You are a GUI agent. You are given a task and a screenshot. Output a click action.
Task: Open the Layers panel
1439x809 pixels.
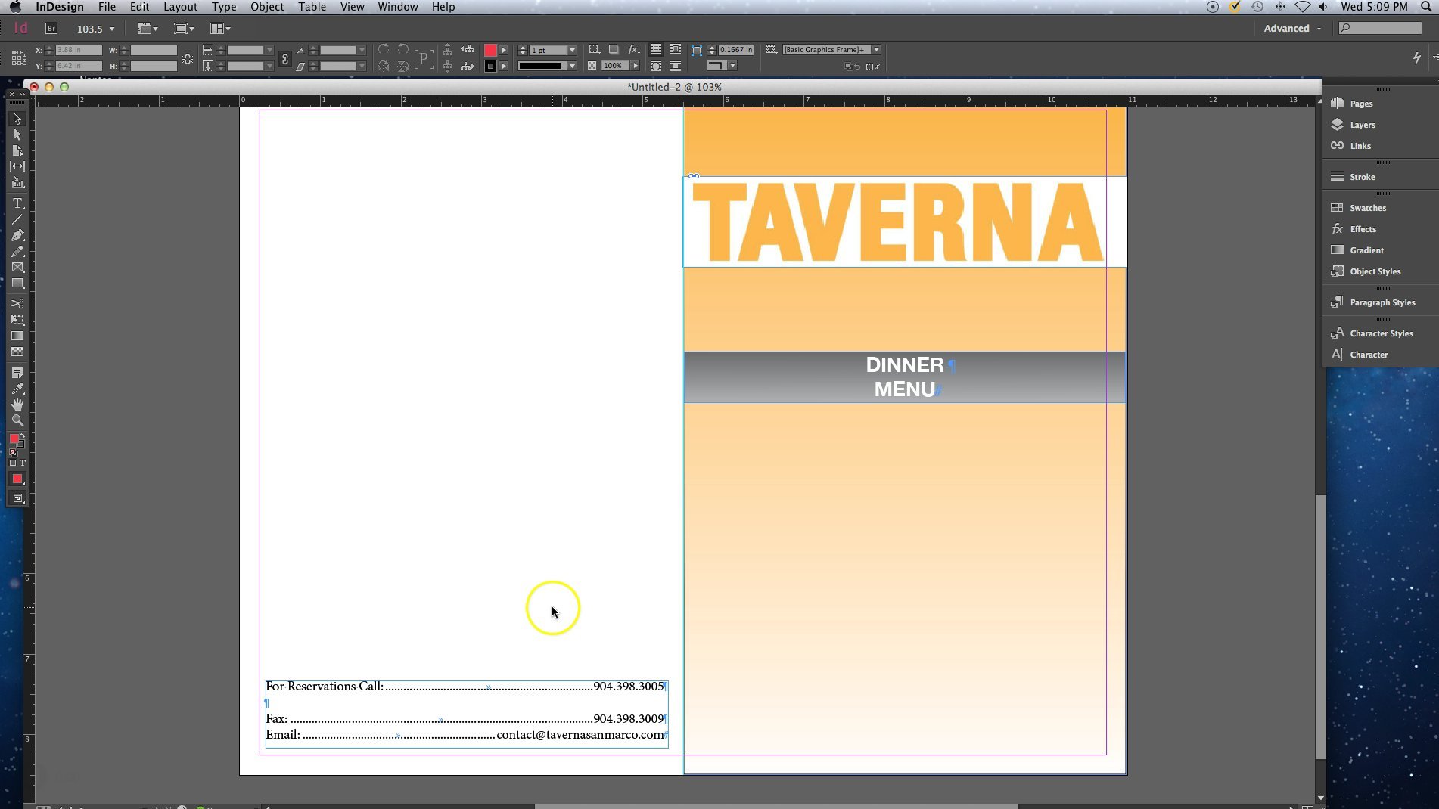pos(1362,125)
